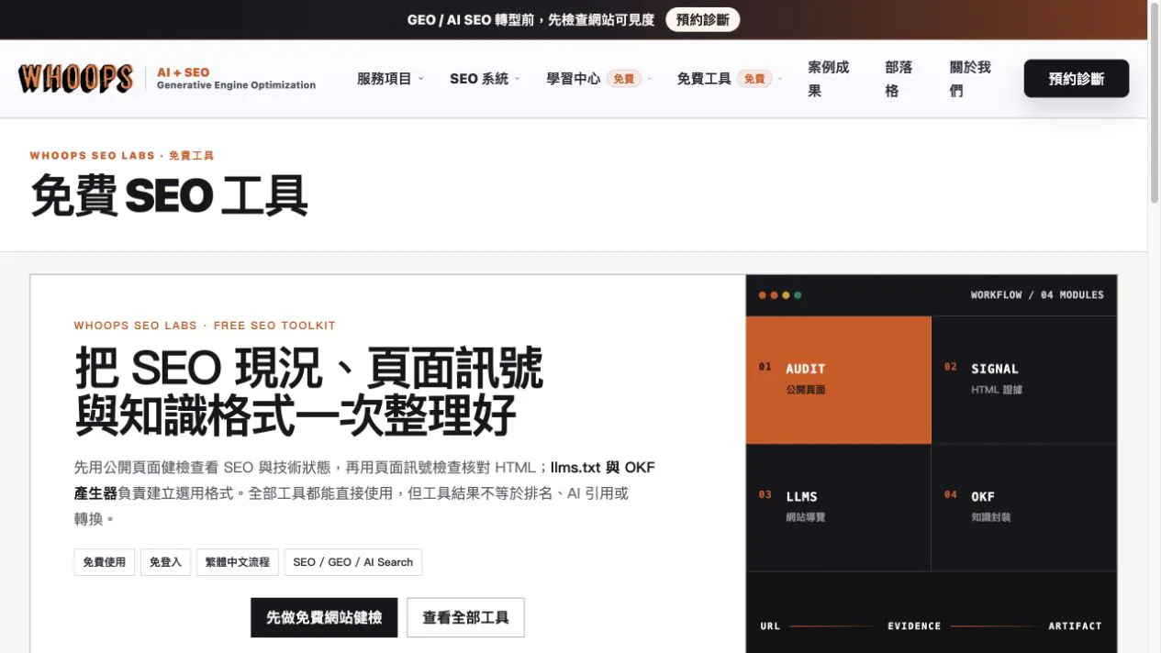Image resolution: width=1161 pixels, height=653 pixels.
Task: Click the 繁體中文流程 tag
Action: tap(238, 562)
